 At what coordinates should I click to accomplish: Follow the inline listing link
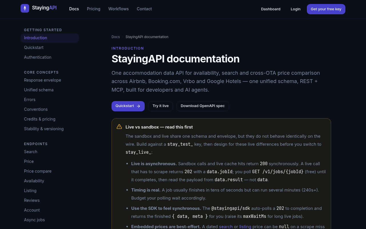click(245, 227)
